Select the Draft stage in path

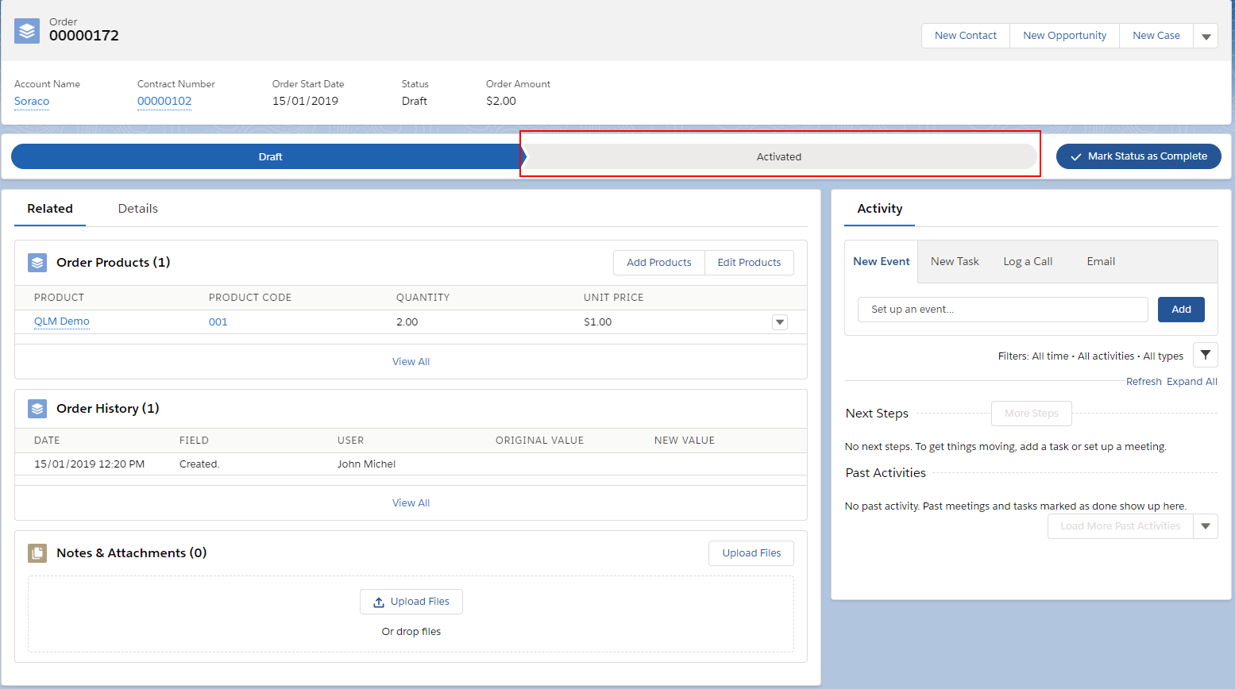[x=270, y=156]
